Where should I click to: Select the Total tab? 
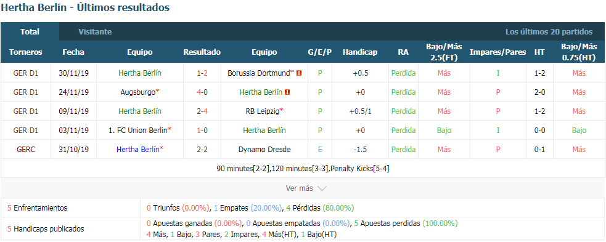(x=30, y=32)
